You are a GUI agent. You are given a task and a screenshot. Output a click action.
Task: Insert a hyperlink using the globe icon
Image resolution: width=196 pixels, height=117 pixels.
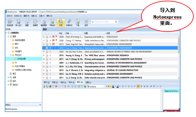(85, 87)
